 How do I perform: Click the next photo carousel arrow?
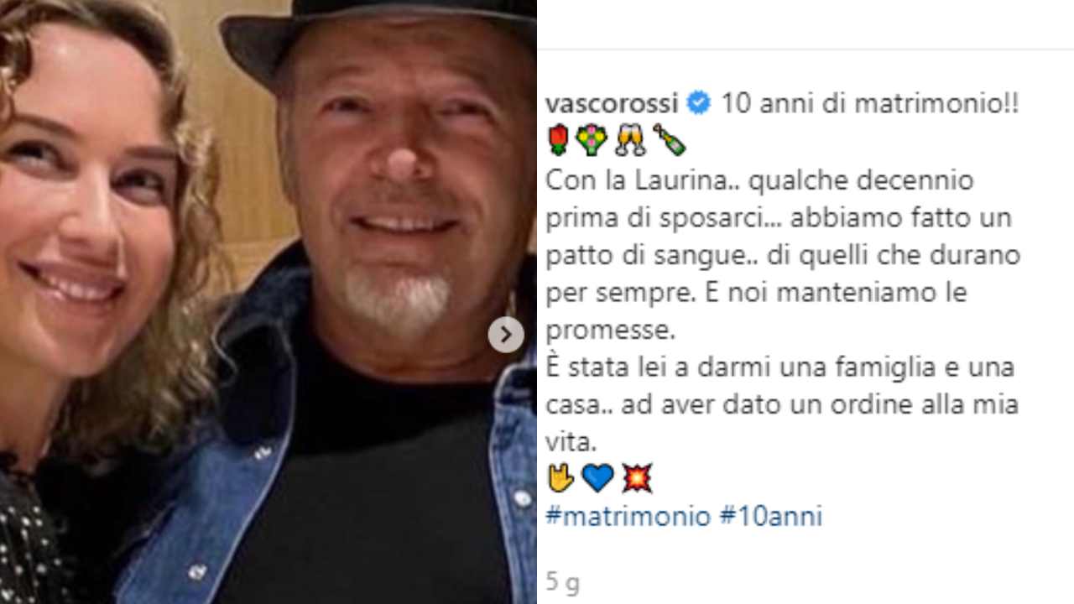point(506,336)
